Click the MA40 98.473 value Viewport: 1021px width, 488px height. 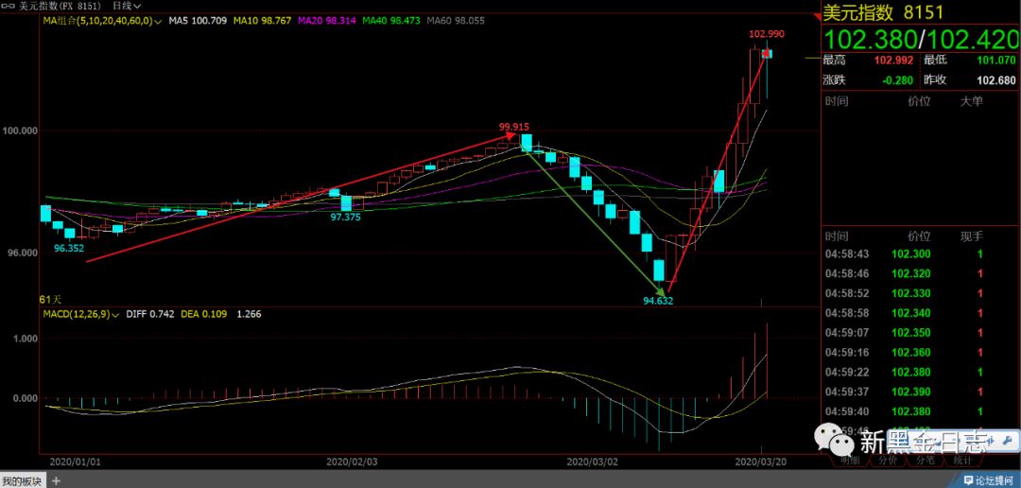point(391,21)
